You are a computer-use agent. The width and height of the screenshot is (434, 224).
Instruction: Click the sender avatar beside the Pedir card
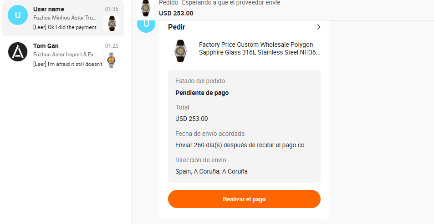[x=146, y=25]
